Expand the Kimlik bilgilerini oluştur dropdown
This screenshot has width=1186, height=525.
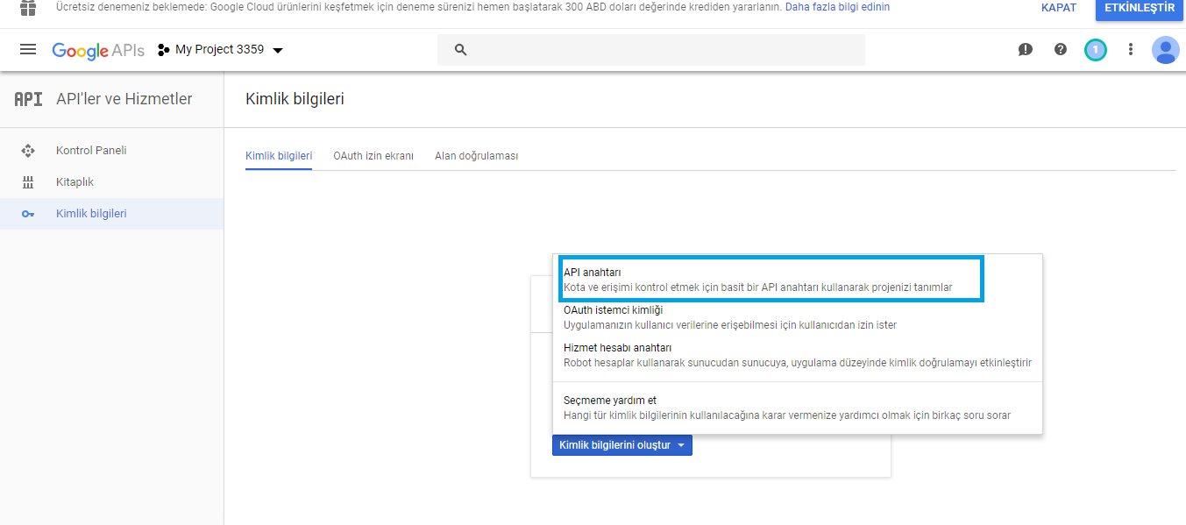click(622, 445)
